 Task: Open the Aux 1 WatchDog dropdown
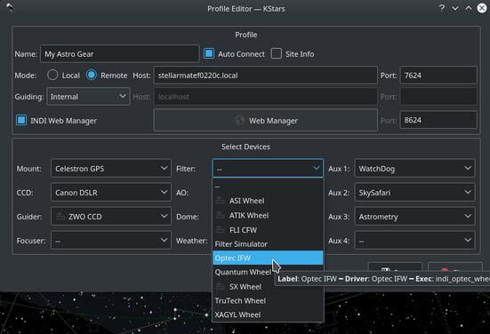pyautogui.click(x=414, y=168)
